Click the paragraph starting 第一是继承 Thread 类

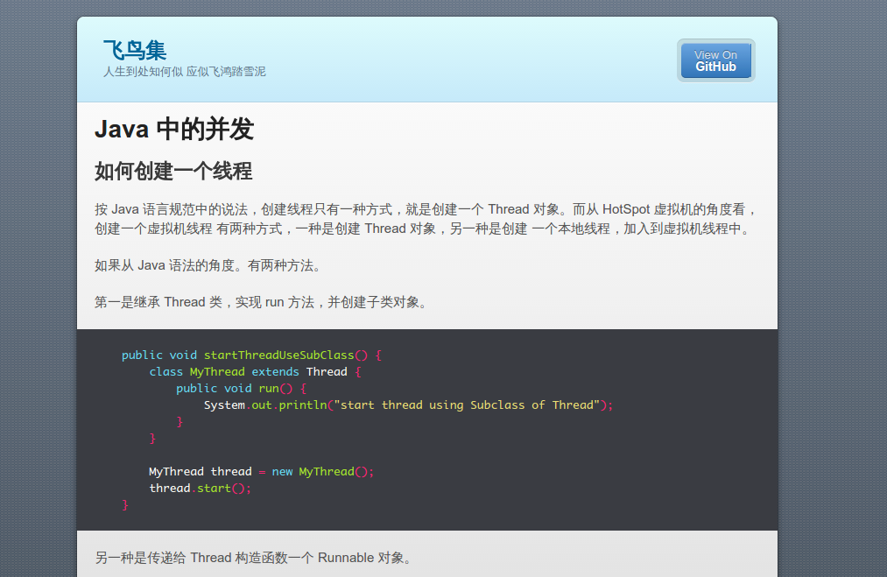pos(261,302)
